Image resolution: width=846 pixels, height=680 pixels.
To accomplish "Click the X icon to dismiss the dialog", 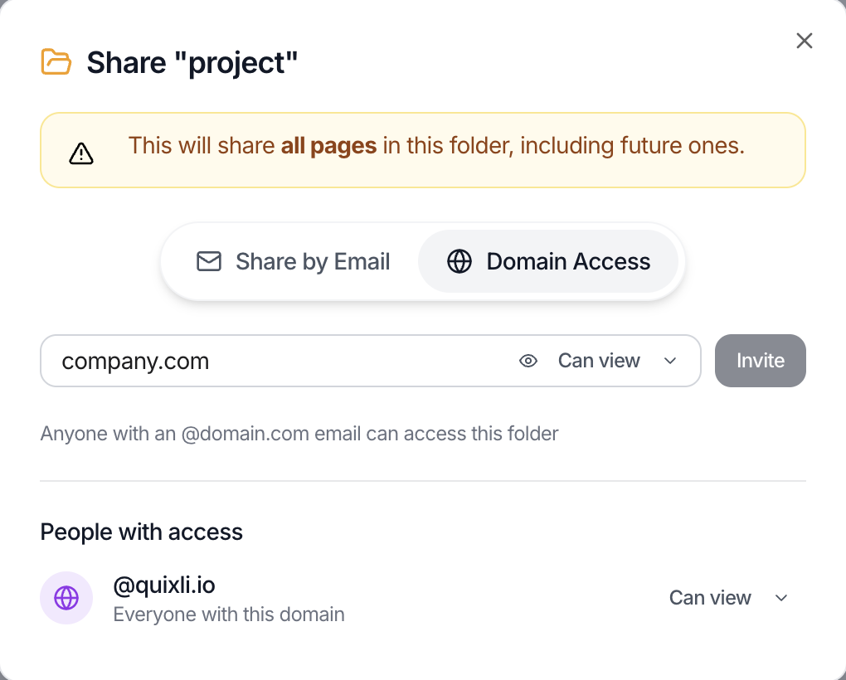I will click(x=804, y=40).
